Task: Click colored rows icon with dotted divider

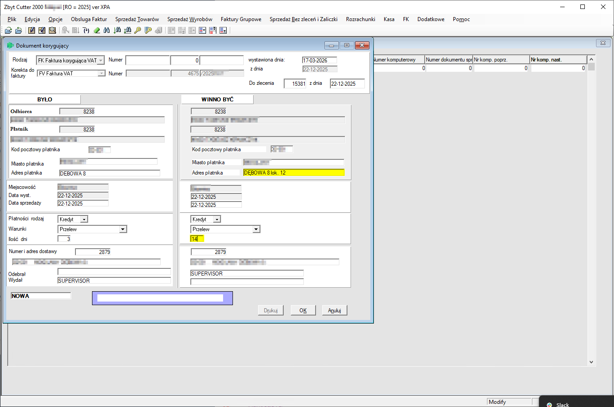Action: [213, 31]
